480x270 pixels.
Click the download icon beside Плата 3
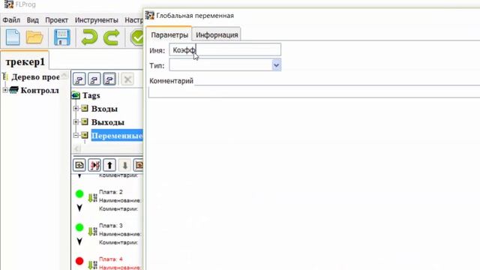pyautogui.click(x=92, y=232)
